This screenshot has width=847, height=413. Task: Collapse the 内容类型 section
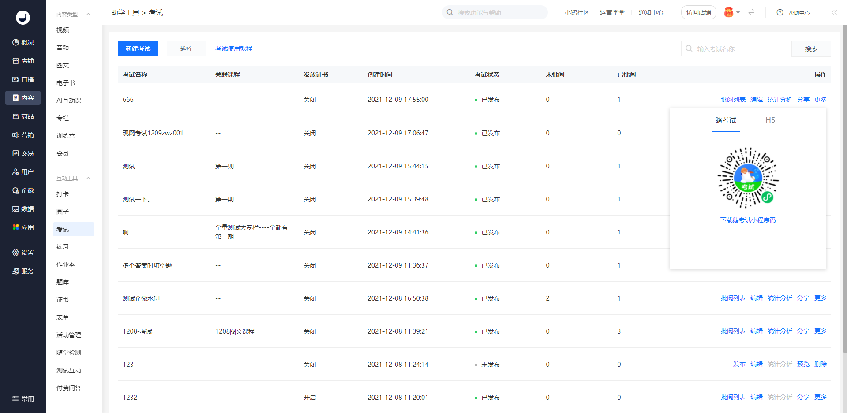pyautogui.click(x=88, y=15)
